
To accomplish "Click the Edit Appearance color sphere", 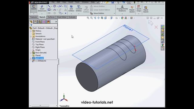I will click(122, 18).
